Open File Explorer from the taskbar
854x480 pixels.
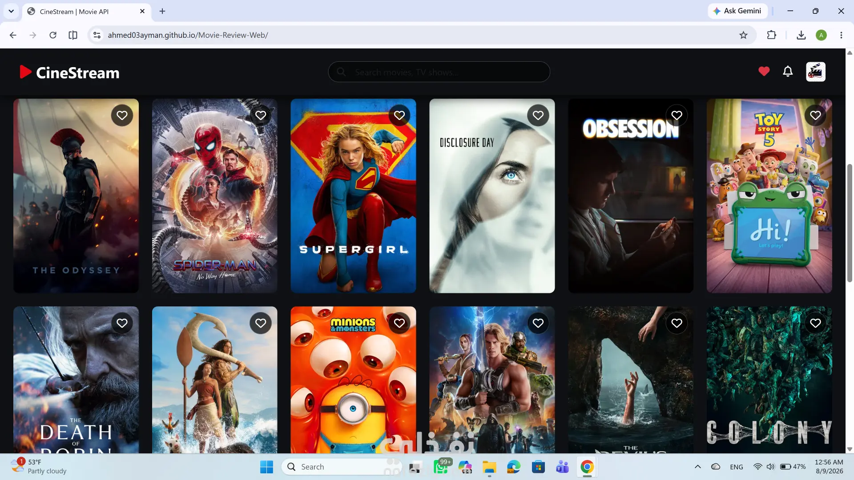pyautogui.click(x=489, y=467)
